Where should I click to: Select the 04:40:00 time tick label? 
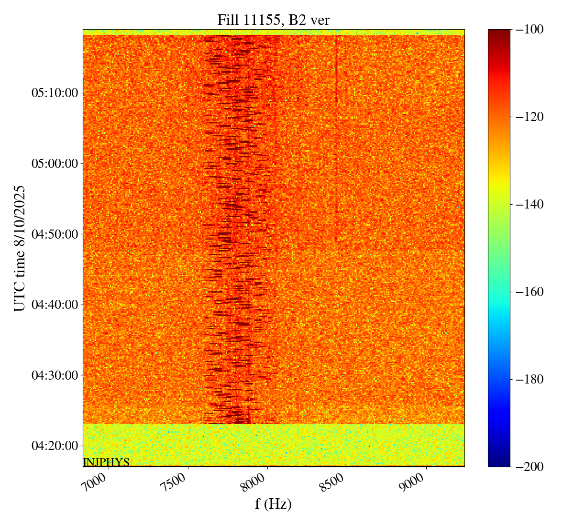coord(55,305)
